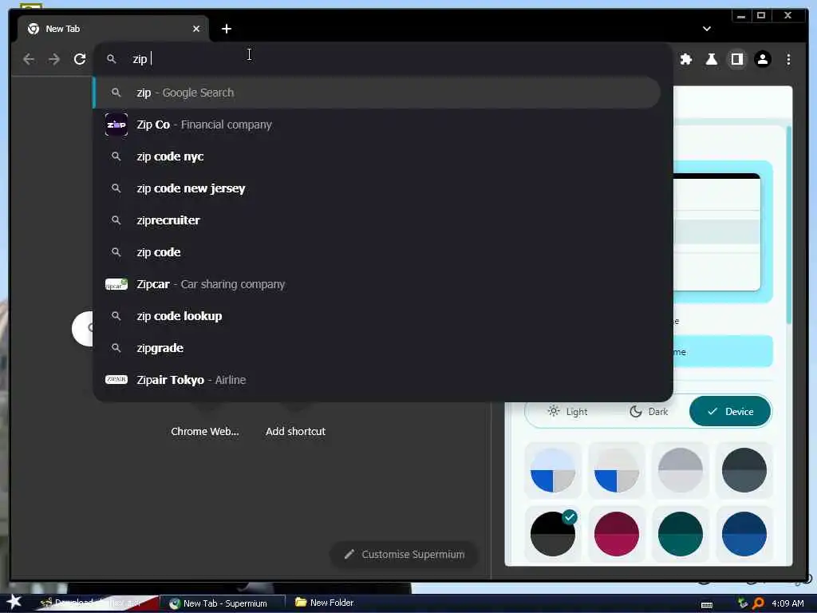
Task: Reload the current page
Action: [80, 59]
